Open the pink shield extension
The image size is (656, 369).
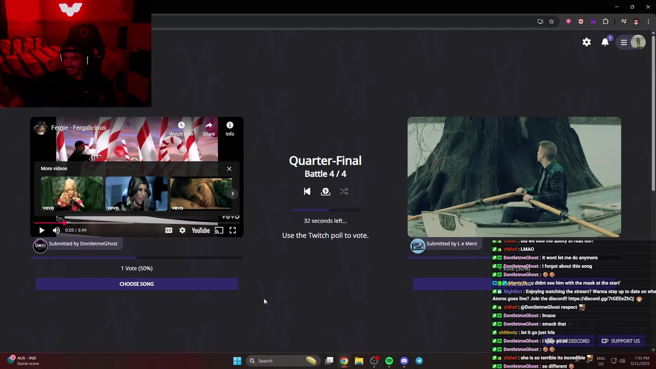(568, 22)
